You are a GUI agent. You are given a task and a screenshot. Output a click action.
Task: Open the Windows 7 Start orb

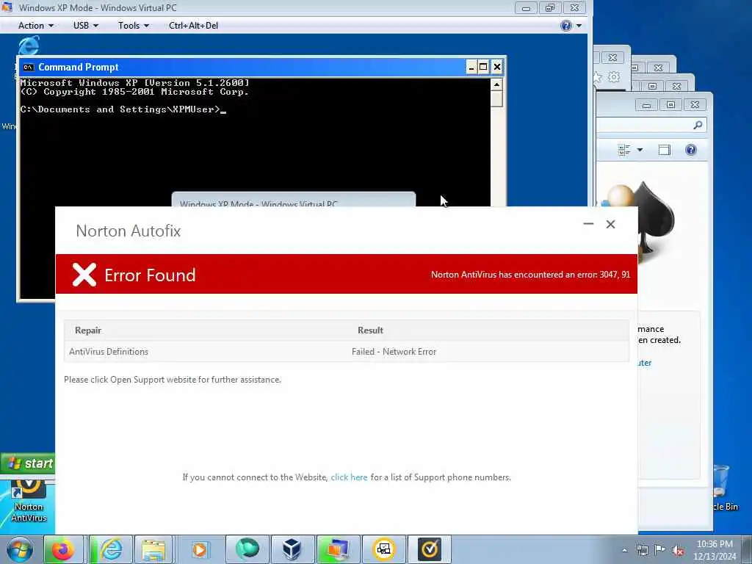19,549
